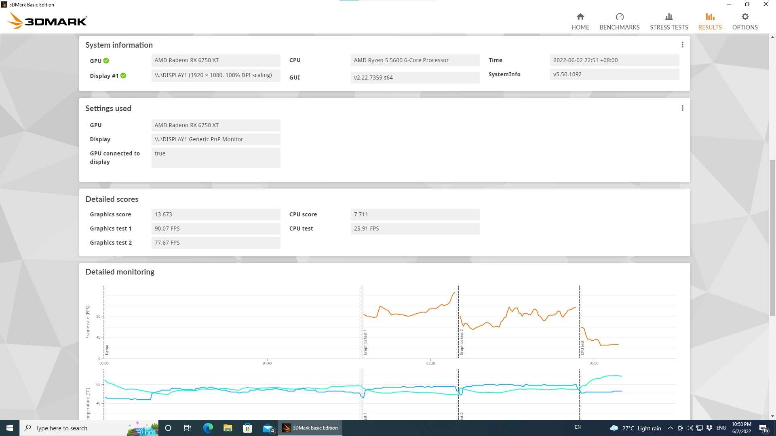Click the Graphics test 2 marker on frame rate chart

(462, 342)
